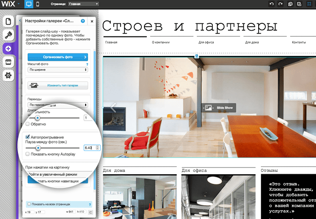Select the Для дома section heading
Screen dimensions: 316x219
(114, 170)
